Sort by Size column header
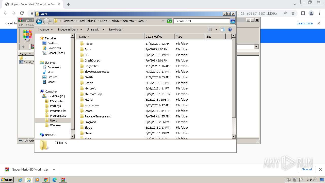 click(x=215, y=37)
